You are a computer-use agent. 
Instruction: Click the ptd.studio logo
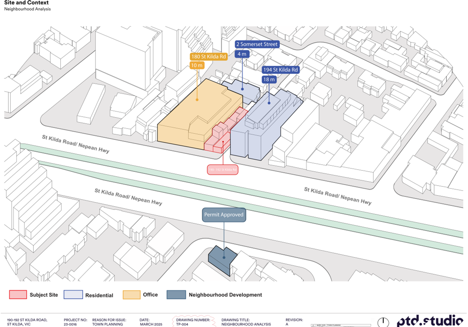430,320
